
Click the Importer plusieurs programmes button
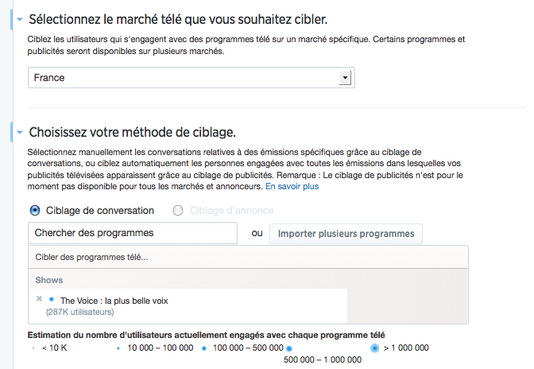(346, 234)
